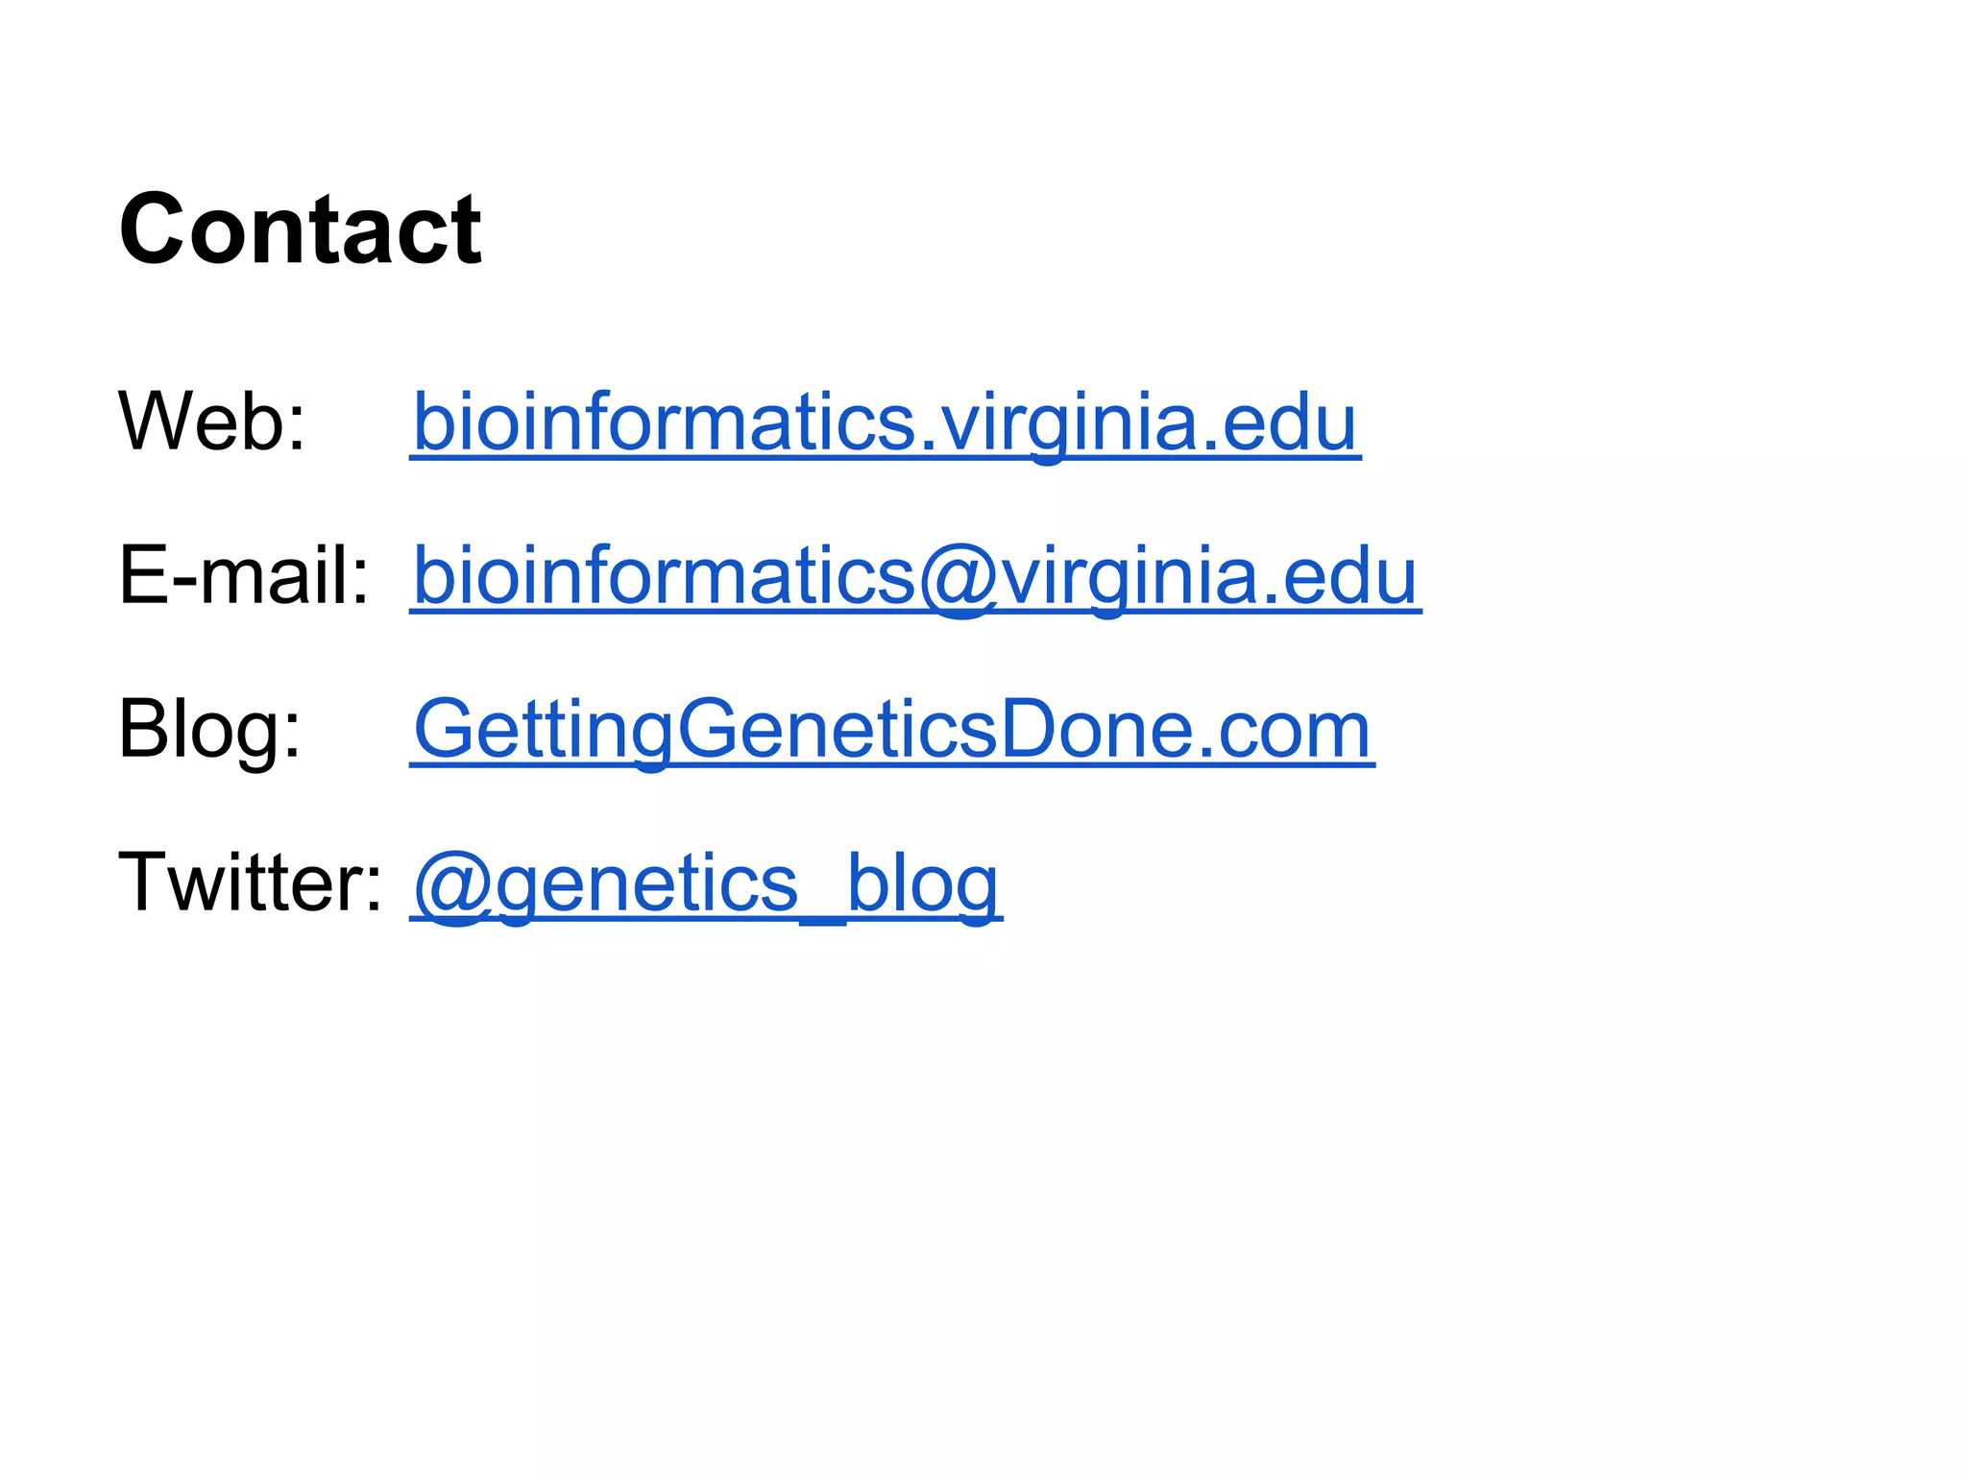Visit the GettingGeneticsDone.com blog link
The width and height of the screenshot is (1967, 1475).
(891, 730)
